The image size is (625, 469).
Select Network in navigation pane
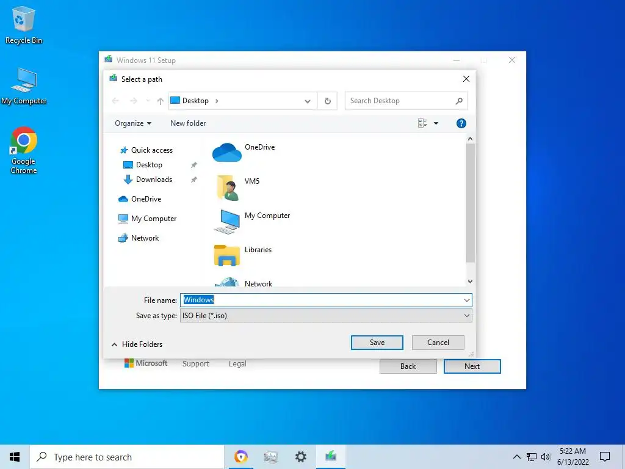point(139,238)
